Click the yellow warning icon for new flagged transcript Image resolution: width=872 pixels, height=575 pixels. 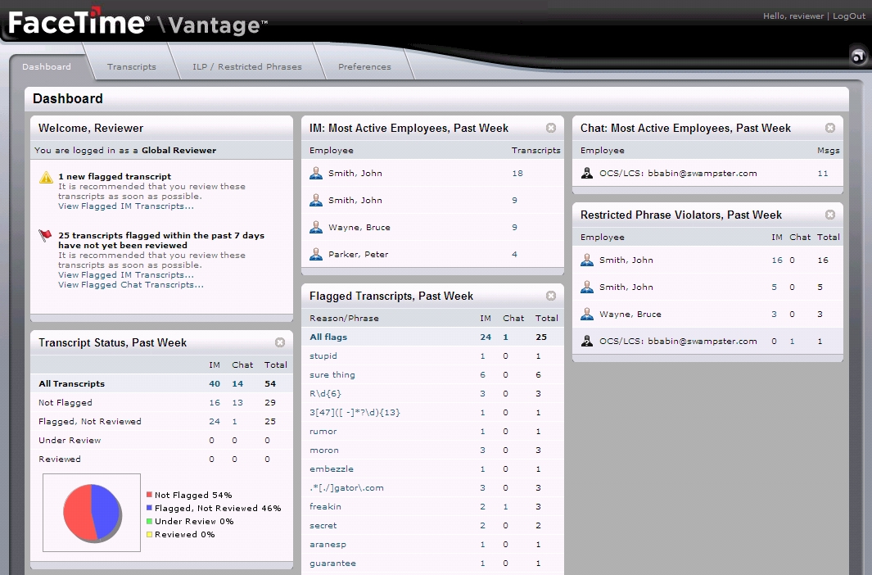(x=46, y=177)
